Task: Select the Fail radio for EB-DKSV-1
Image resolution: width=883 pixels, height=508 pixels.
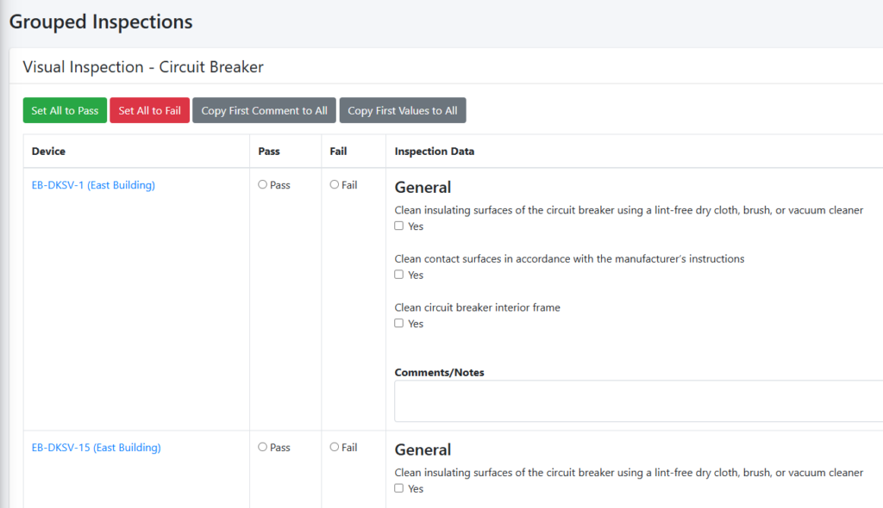Action: 335,185
